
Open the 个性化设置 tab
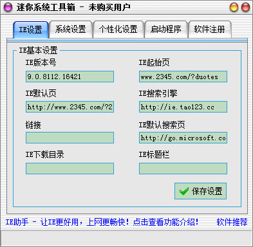click(x=118, y=30)
